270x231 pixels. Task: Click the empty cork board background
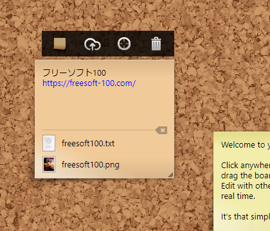tap(214, 64)
